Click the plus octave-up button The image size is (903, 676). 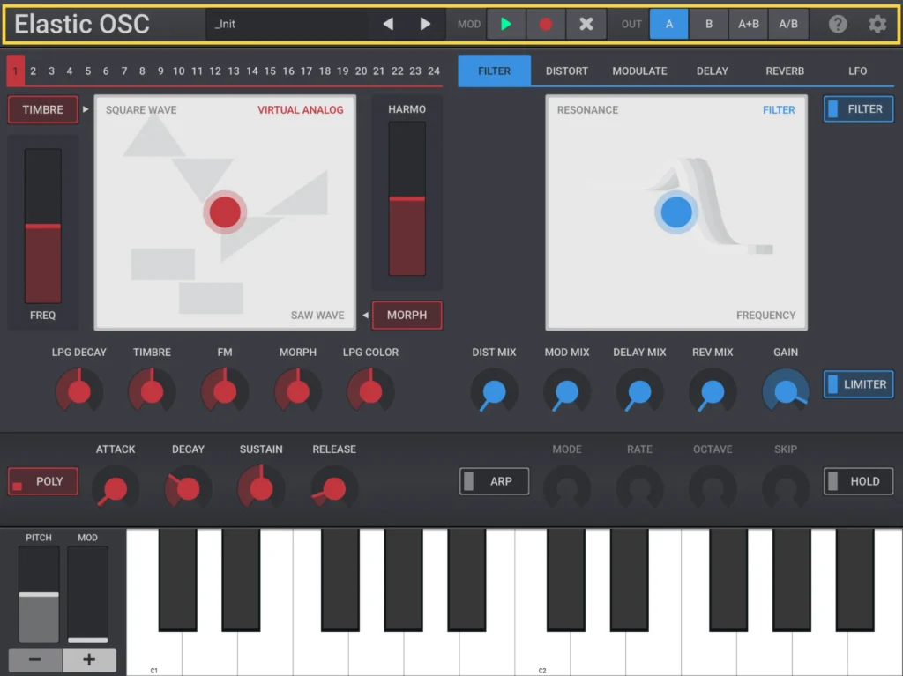[x=89, y=660]
